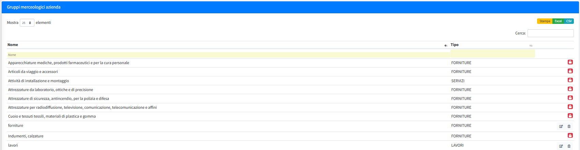Click trash icon for the lavori row
Screen dimensions: 580x150
(x=569, y=146)
